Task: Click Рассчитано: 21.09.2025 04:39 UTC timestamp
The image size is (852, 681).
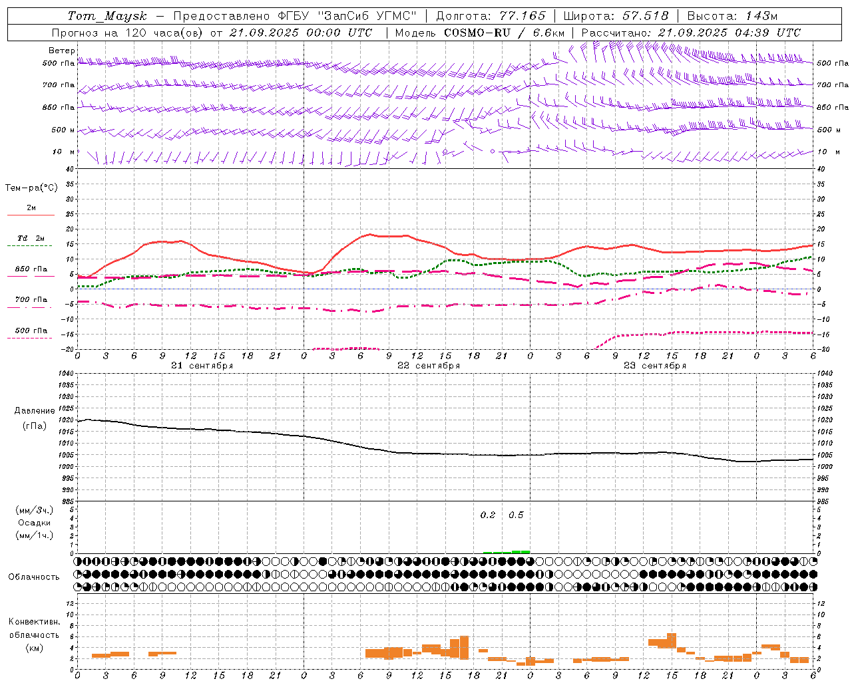Action: 691,33
